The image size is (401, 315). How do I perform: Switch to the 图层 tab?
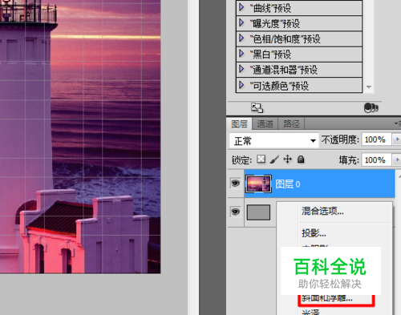click(x=240, y=124)
